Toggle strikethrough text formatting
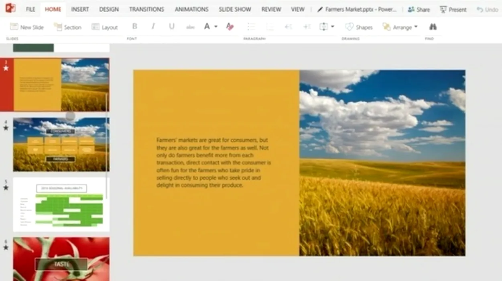This screenshot has width=502, height=281. 190,27
